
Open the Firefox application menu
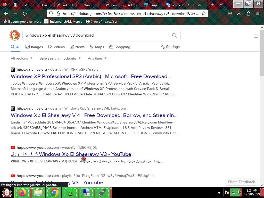point(258,13)
